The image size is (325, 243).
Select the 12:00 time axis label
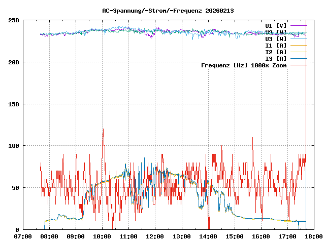[155, 236]
